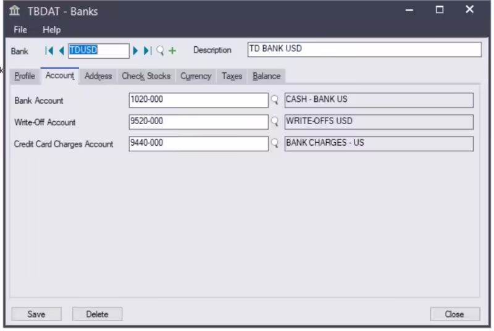Open the Bank finder magnifier
Screen dimensions: 494x331
click(x=161, y=51)
